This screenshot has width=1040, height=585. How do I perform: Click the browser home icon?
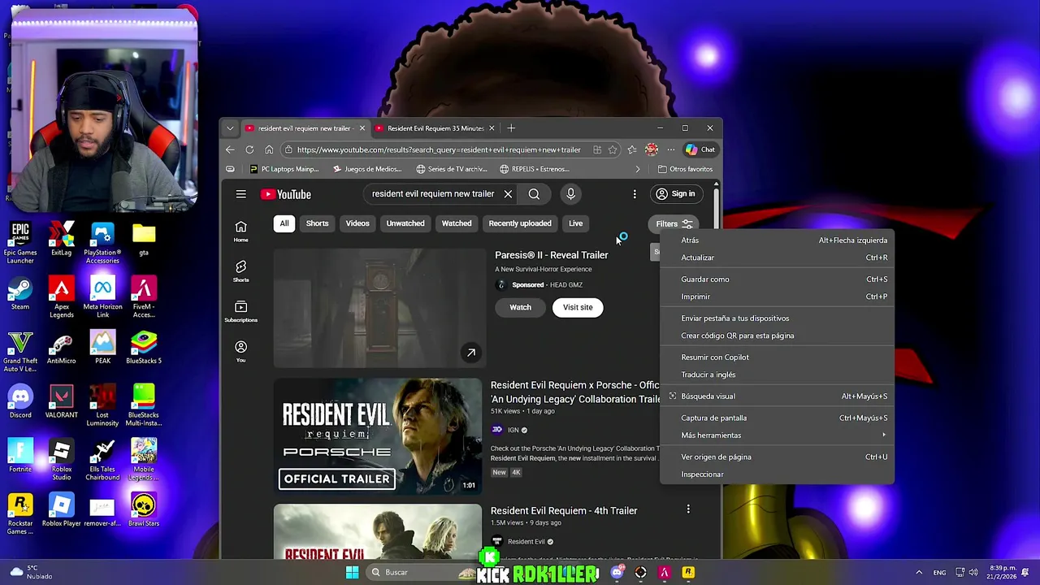click(269, 149)
